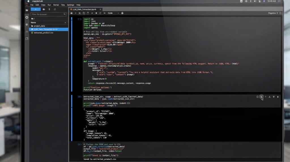The image size is (290, 162).
Task: Collapse cell 2 input using blue bar
Action: pyautogui.click(x=72, y=101)
